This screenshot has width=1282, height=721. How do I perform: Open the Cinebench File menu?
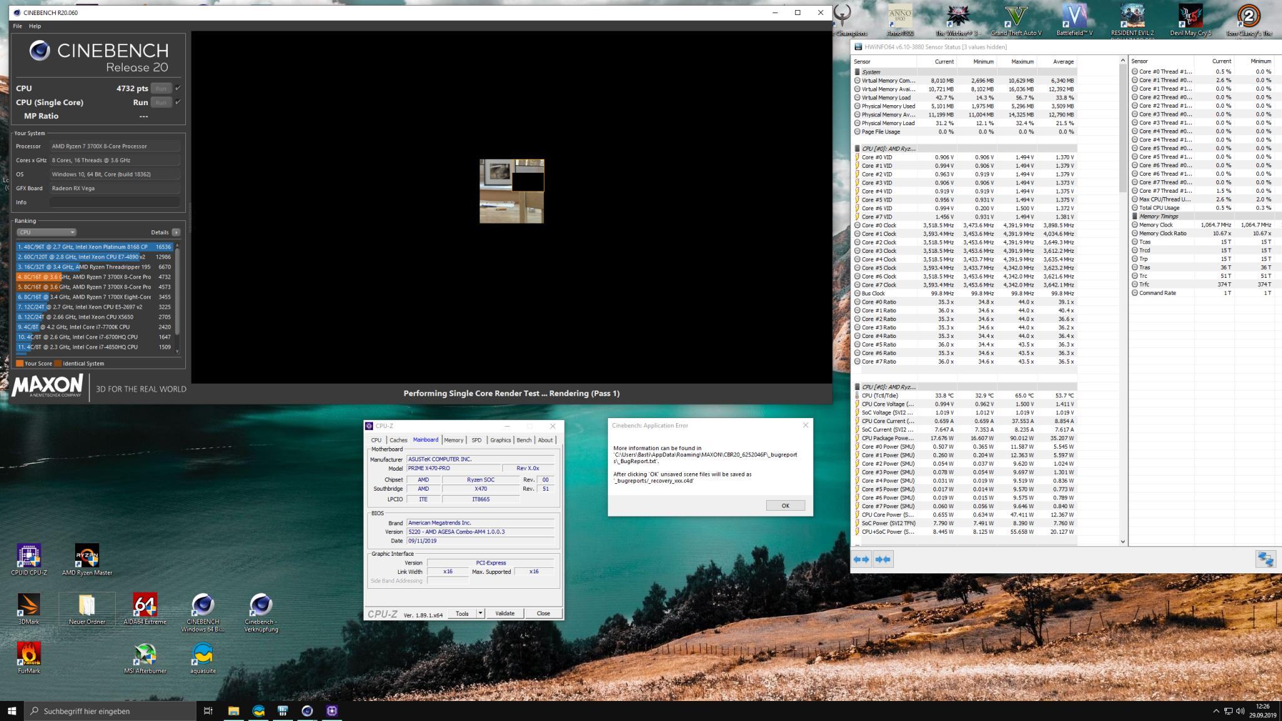[17, 26]
